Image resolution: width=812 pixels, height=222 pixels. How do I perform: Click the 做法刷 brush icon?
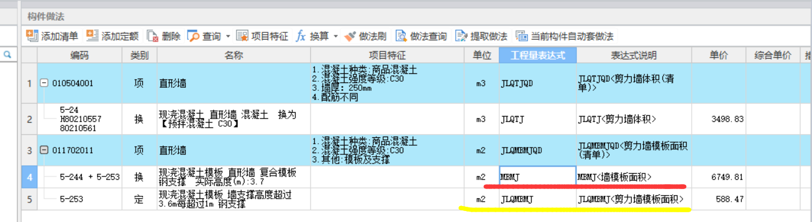pos(349,36)
